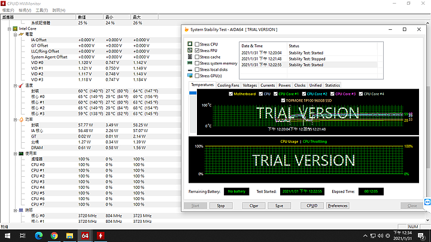
Task: Open Task View from the taskbar
Action: (23, 235)
